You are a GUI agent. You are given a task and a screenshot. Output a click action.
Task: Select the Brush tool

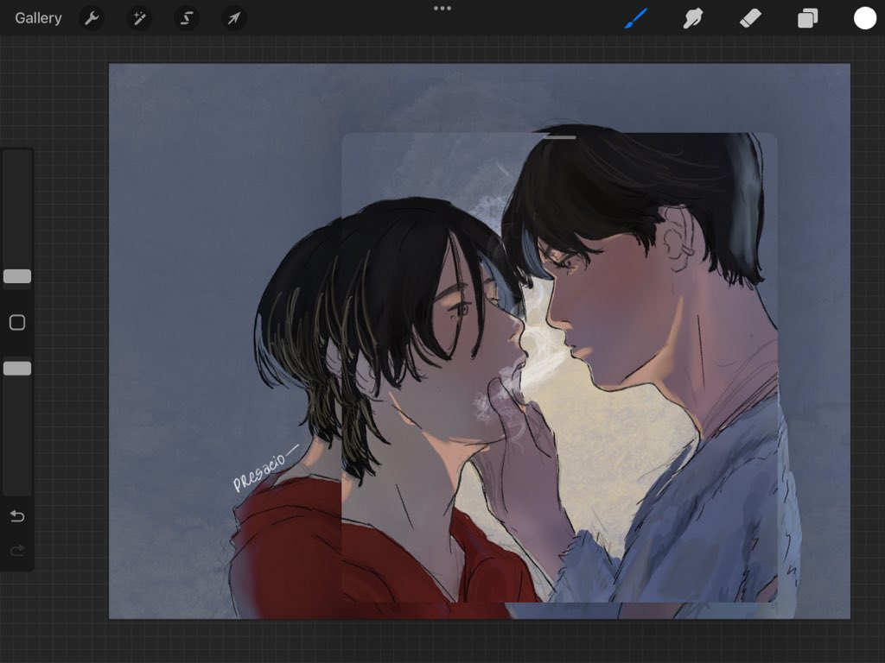pyautogui.click(x=636, y=18)
